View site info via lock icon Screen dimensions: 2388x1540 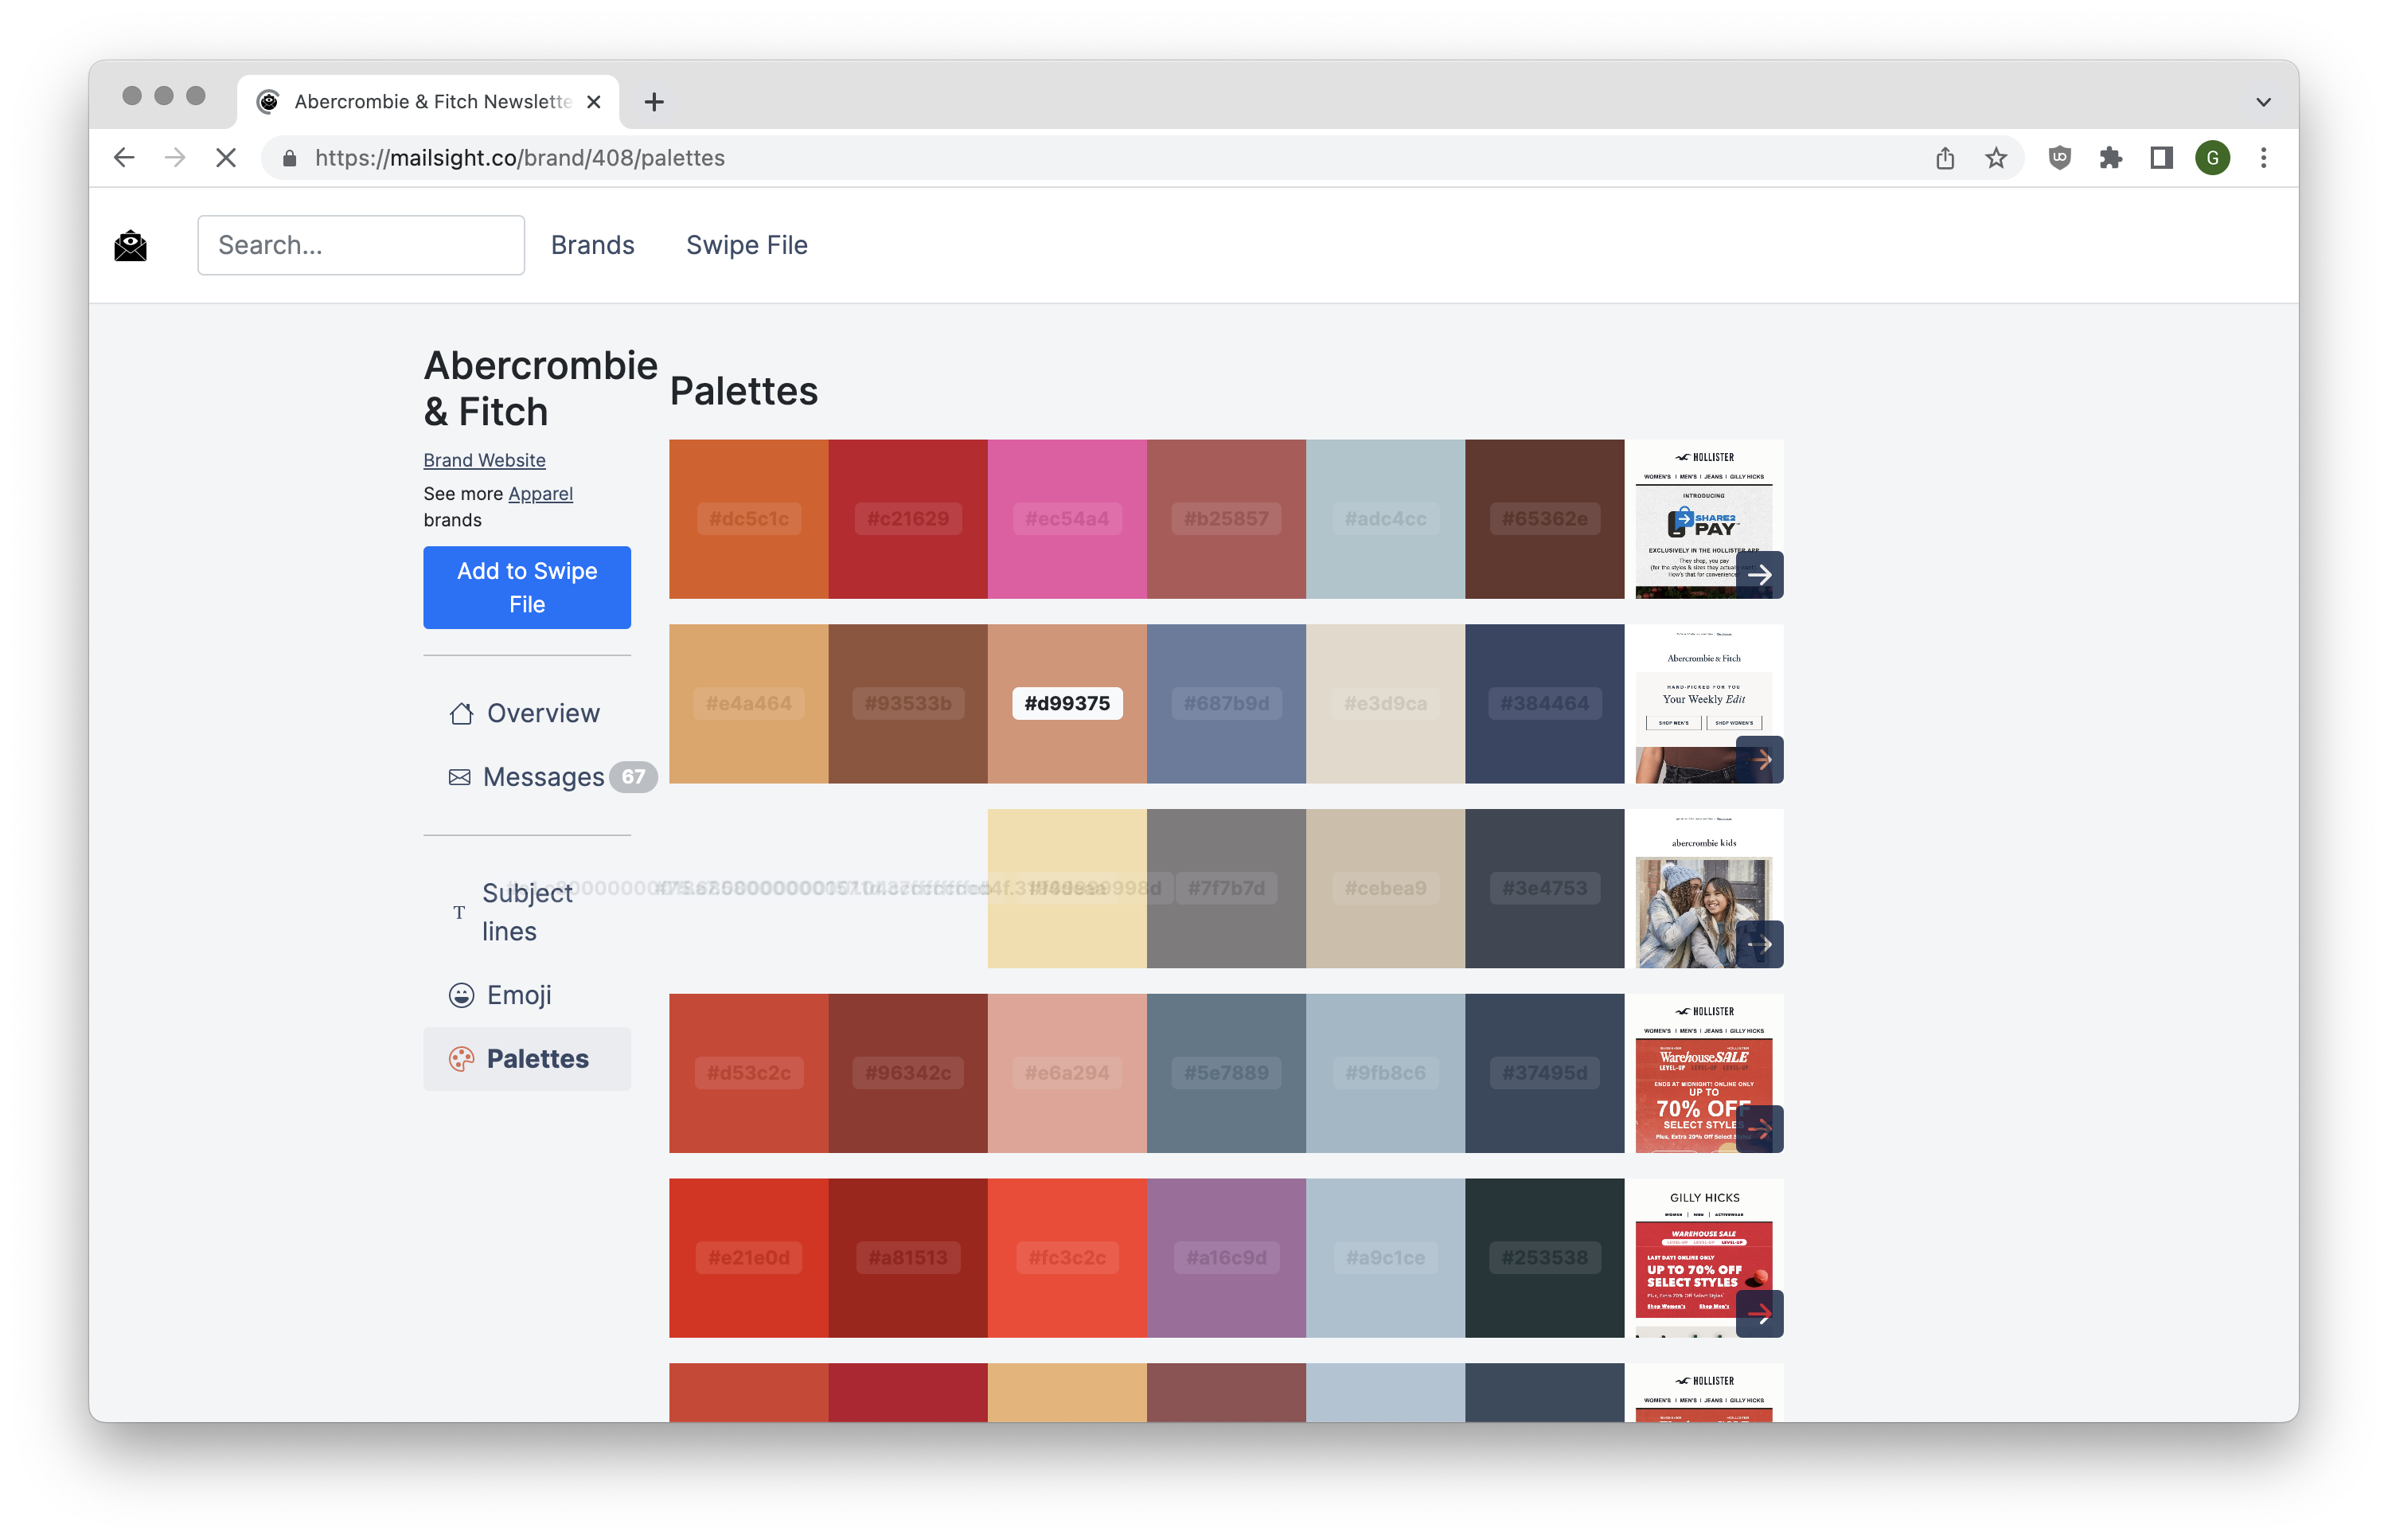290,158
